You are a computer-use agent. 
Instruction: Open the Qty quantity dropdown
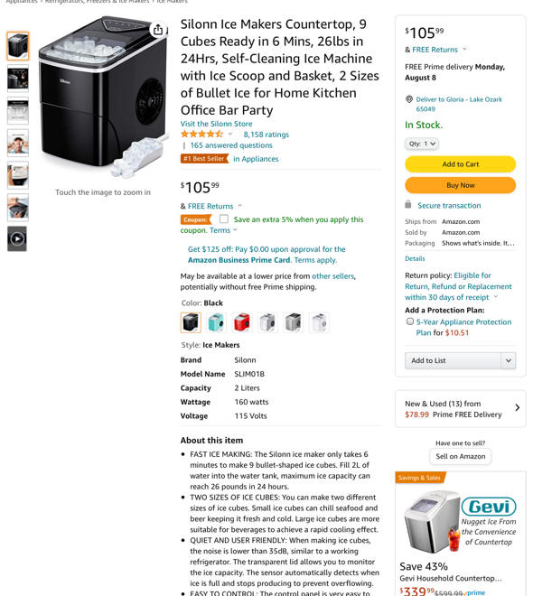[422, 144]
